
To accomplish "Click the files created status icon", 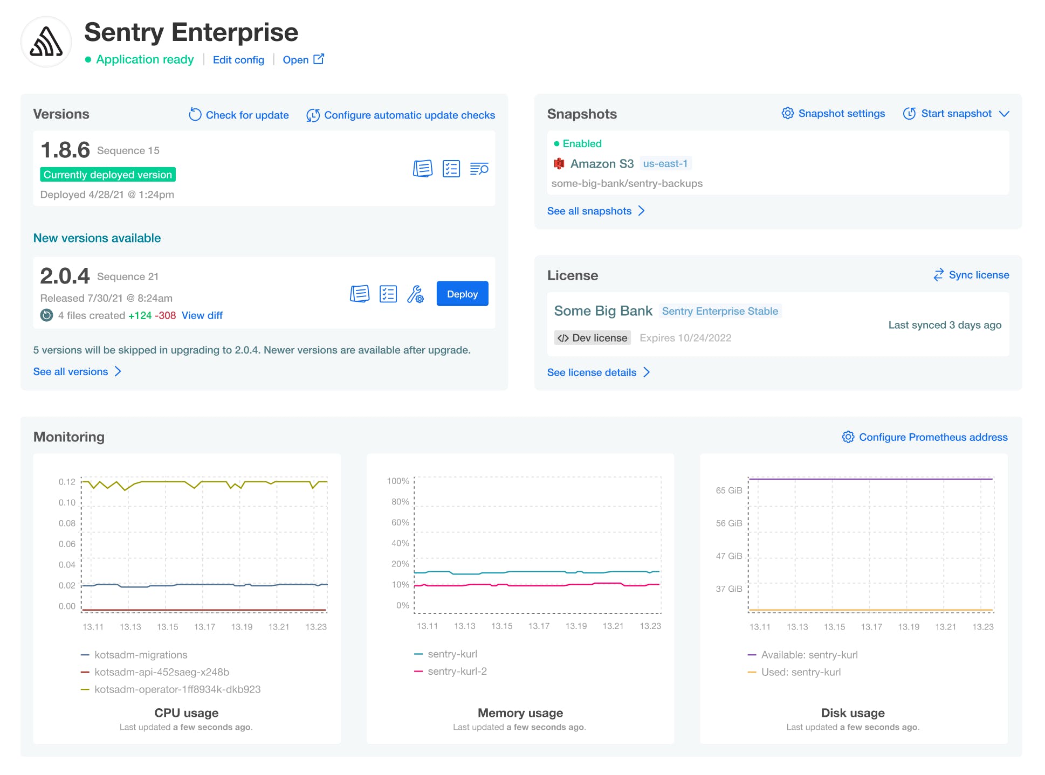I will (x=47, y=315).
